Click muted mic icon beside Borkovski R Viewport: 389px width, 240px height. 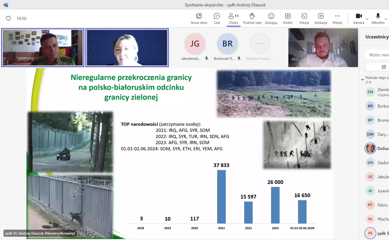(x=239, y=59)
